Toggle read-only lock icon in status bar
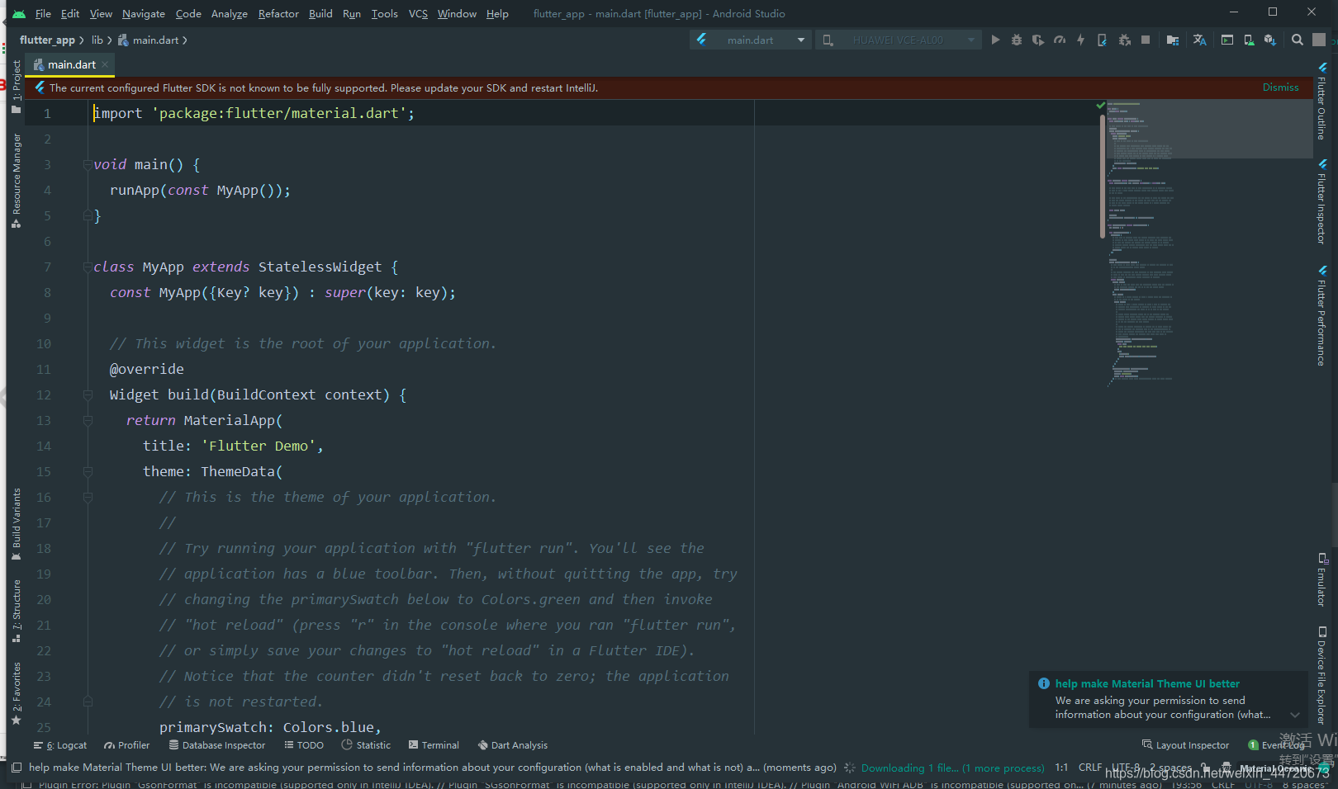 coord(1204,768)
